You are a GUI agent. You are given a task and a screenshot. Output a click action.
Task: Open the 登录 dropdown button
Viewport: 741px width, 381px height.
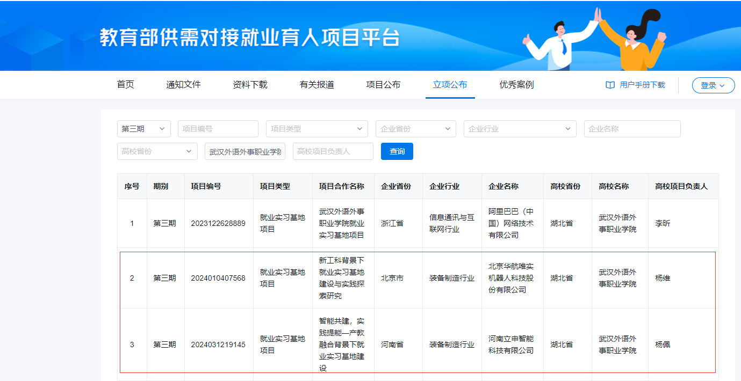(713, 85)
